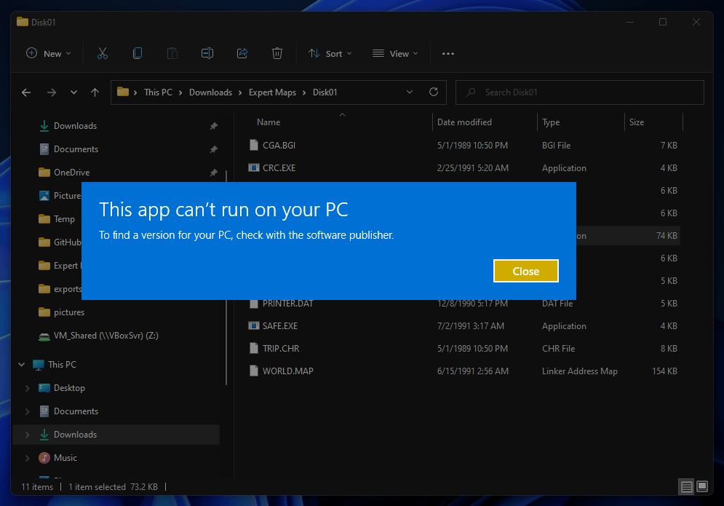Switch to large thumbnails view icon
This screenshot has width=724, height=506.
click(702, 486)
